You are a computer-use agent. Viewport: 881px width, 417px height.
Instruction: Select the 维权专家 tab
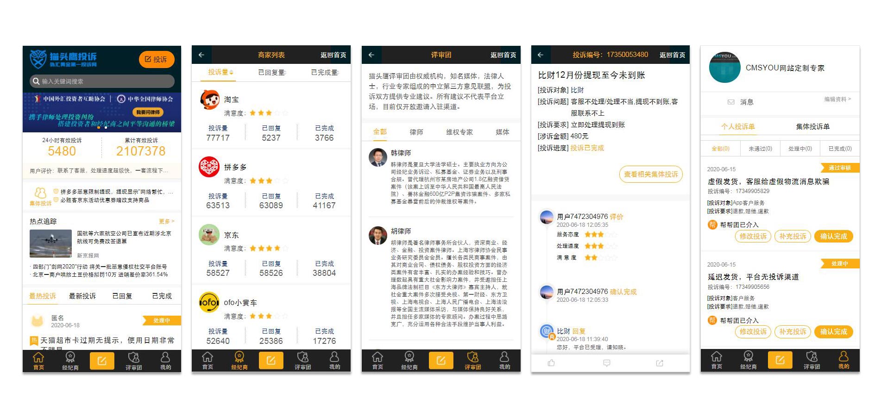459,132
